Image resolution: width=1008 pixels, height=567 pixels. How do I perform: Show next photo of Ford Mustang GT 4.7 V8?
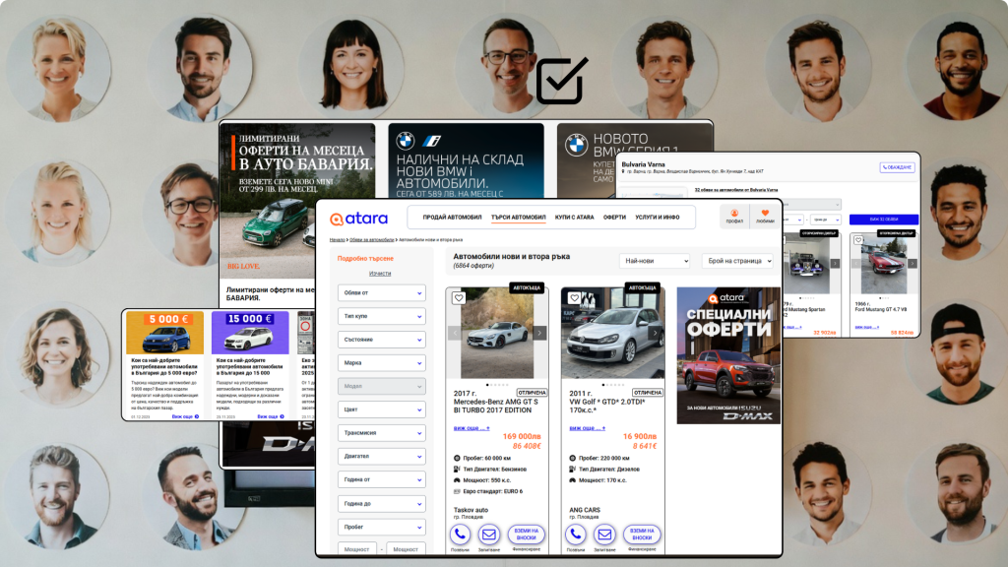(x=913, y=264)
